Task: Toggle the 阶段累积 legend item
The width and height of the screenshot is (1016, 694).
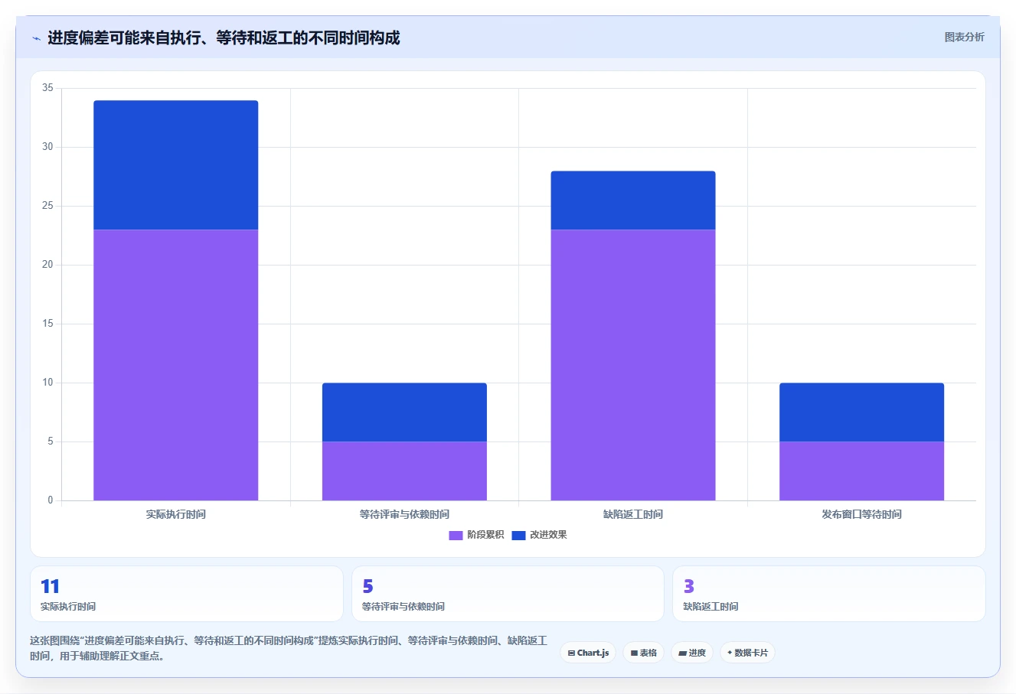Action: (x=476, y=535)
